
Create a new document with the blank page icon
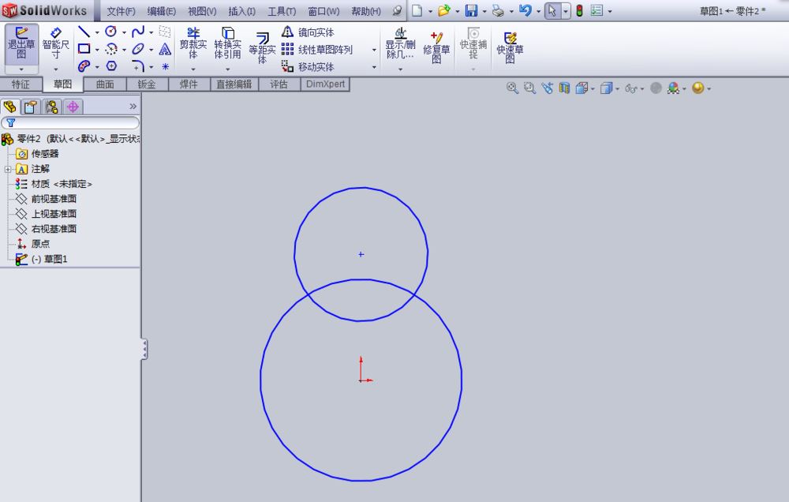coord(417,10)
